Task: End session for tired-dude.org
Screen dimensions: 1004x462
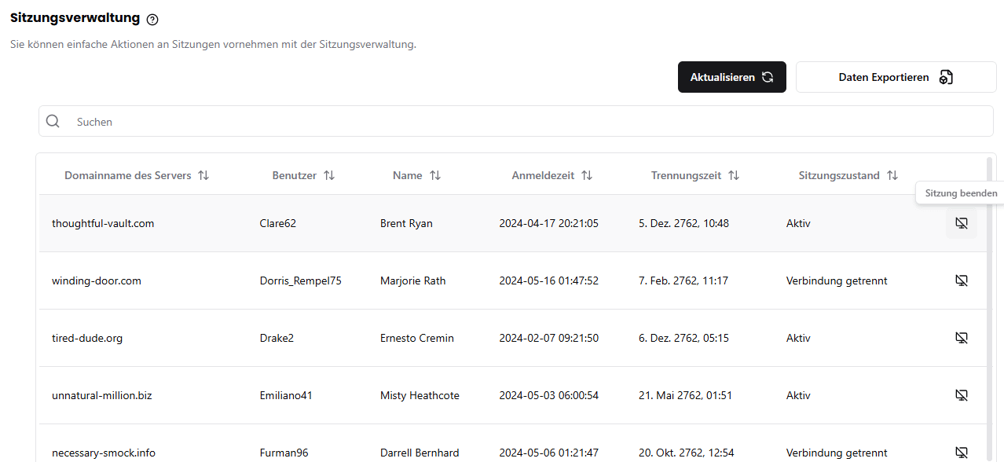Action: [x=962, y=338]
